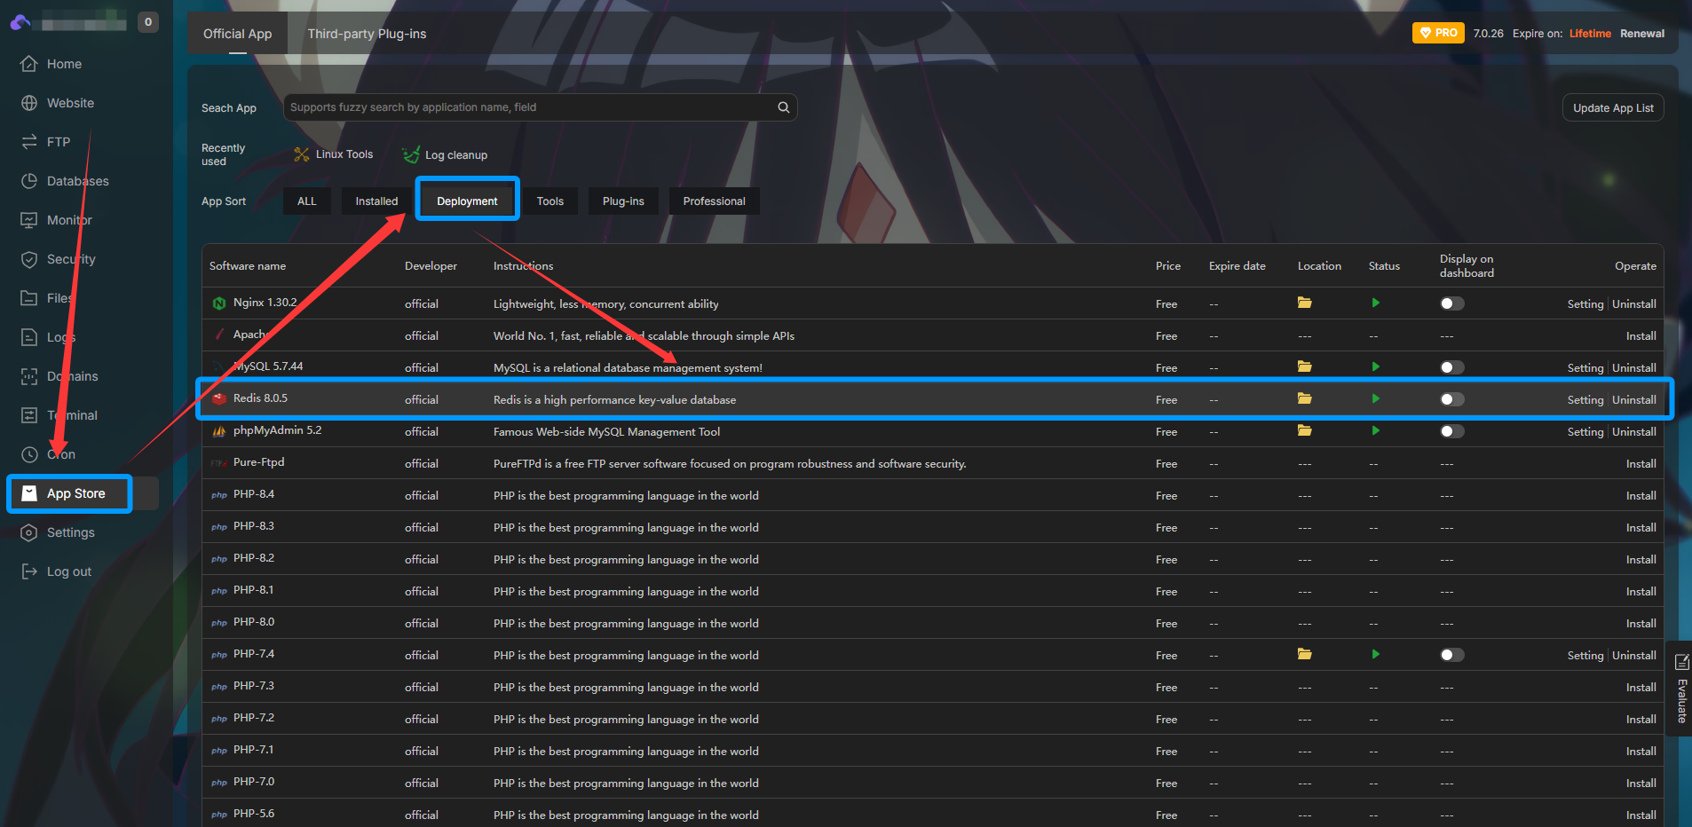Click Install for Apache row
Screen dimensions: 1692x827
pyautogui.click(x=1641, y=336)
